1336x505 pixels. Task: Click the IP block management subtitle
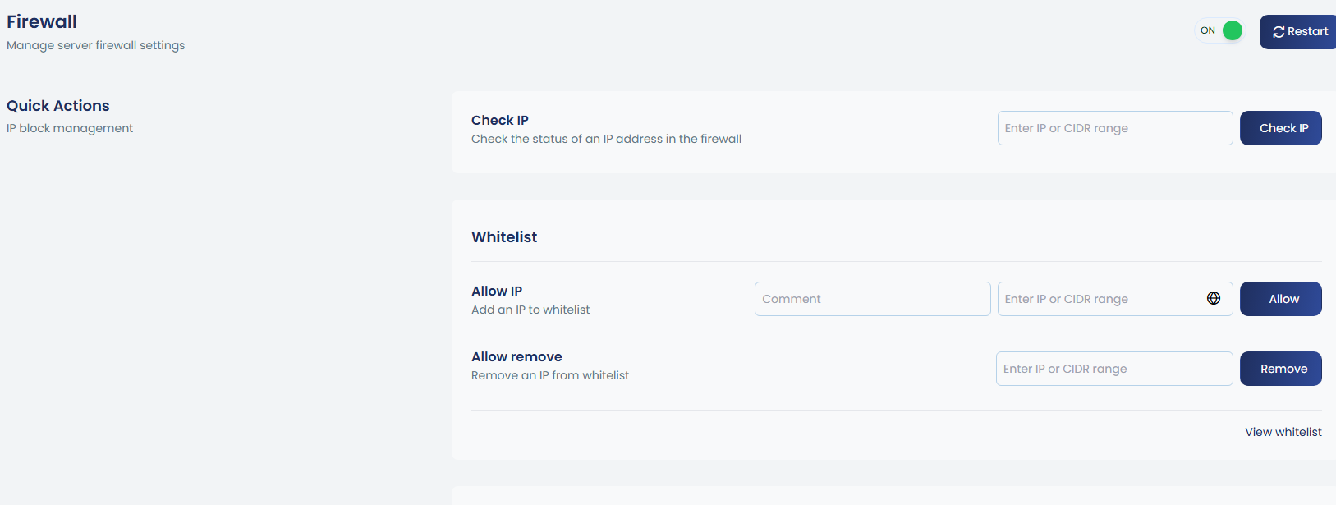tap(70, 128)
